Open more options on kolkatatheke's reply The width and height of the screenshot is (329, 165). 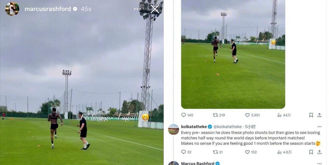tap(319, 127)
